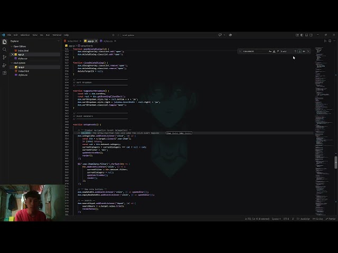Open the Search view in activity bar
The width and height of the screenshot is (338, 253).
[x=4, y=50]
